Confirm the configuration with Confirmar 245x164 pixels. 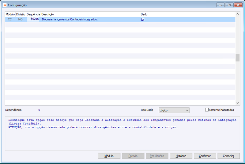pyautogui.click(x=205, y=156)
